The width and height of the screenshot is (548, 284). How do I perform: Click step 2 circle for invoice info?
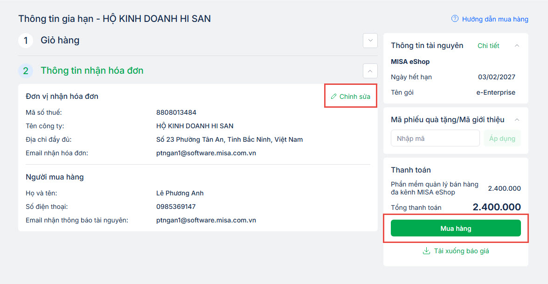click(26, 71)
